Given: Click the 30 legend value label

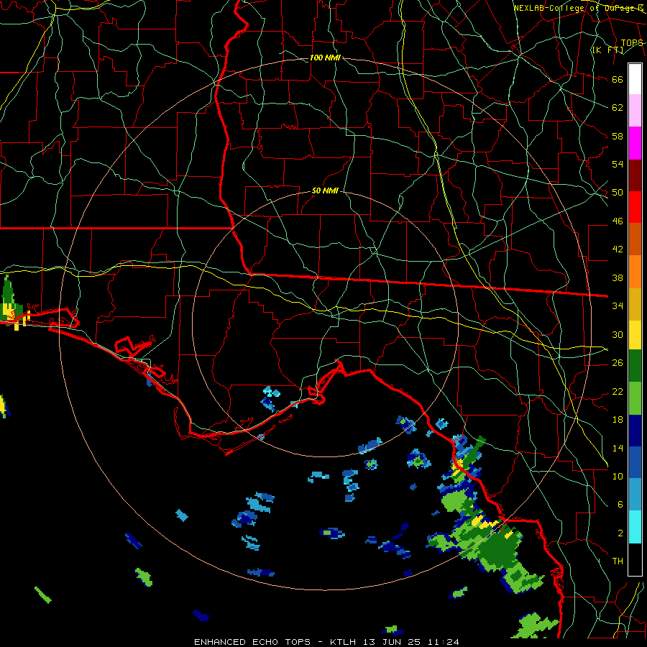Looking at the screenshot, I should [618, 334].
